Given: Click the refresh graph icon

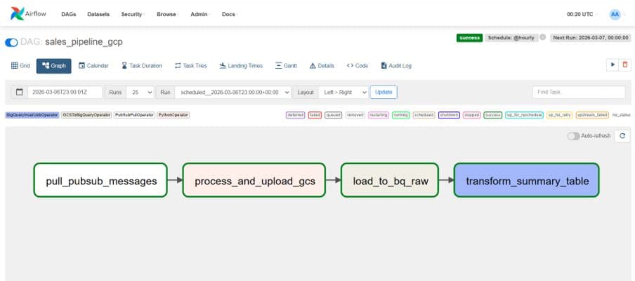Looking at the screenshot, I should (622, 136).
